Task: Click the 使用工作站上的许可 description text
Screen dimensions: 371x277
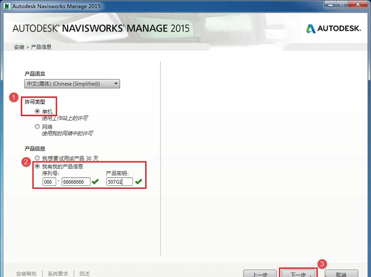Action: 65,118
